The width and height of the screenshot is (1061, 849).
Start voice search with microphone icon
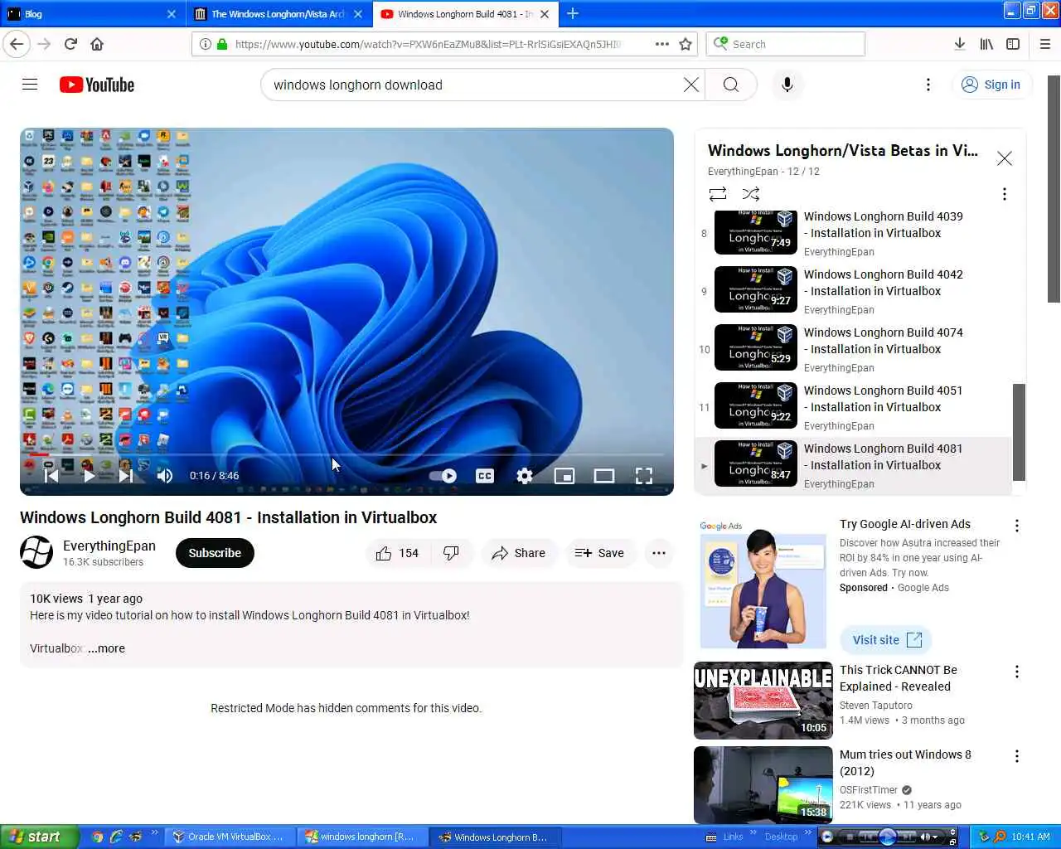point(787,85)
